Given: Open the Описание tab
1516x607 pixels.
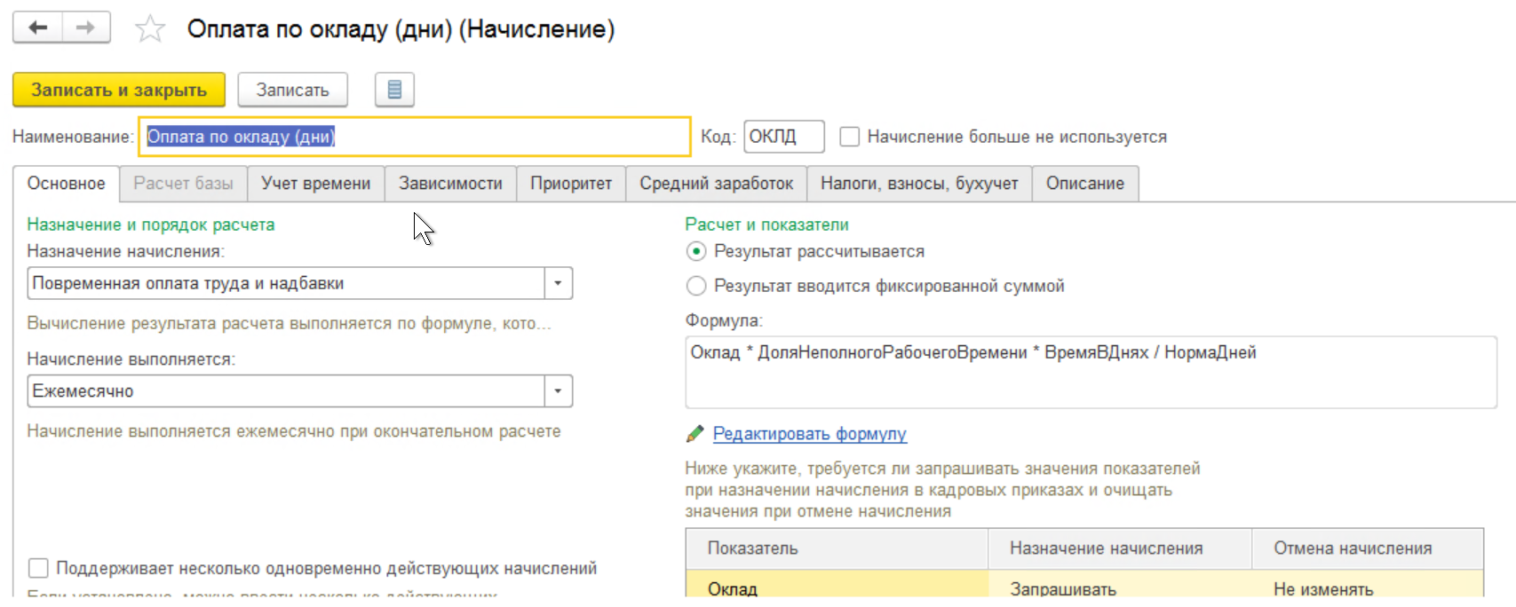Looking at the screenshot, I should coord(1084,184).
